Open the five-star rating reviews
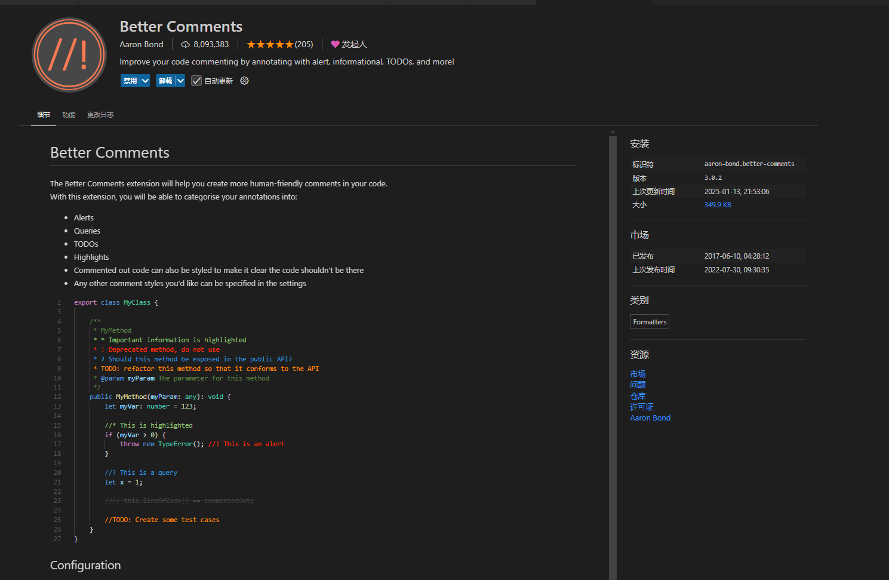Viewport: 889px width, 580px height. coord(270,44)
